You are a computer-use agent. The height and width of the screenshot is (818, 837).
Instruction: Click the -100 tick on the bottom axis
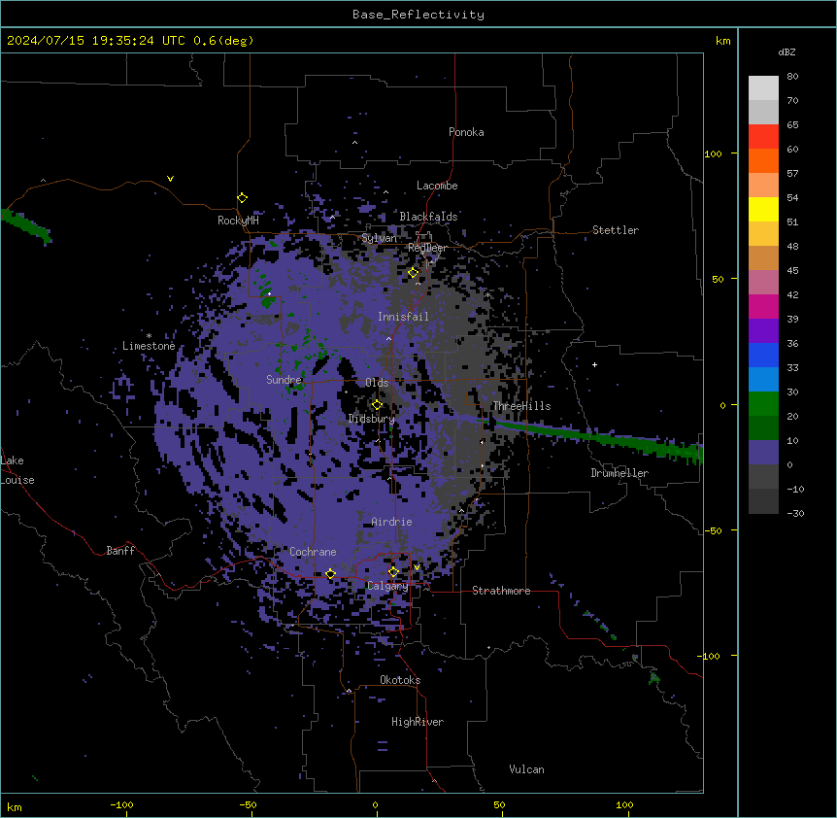coord(121,804)
